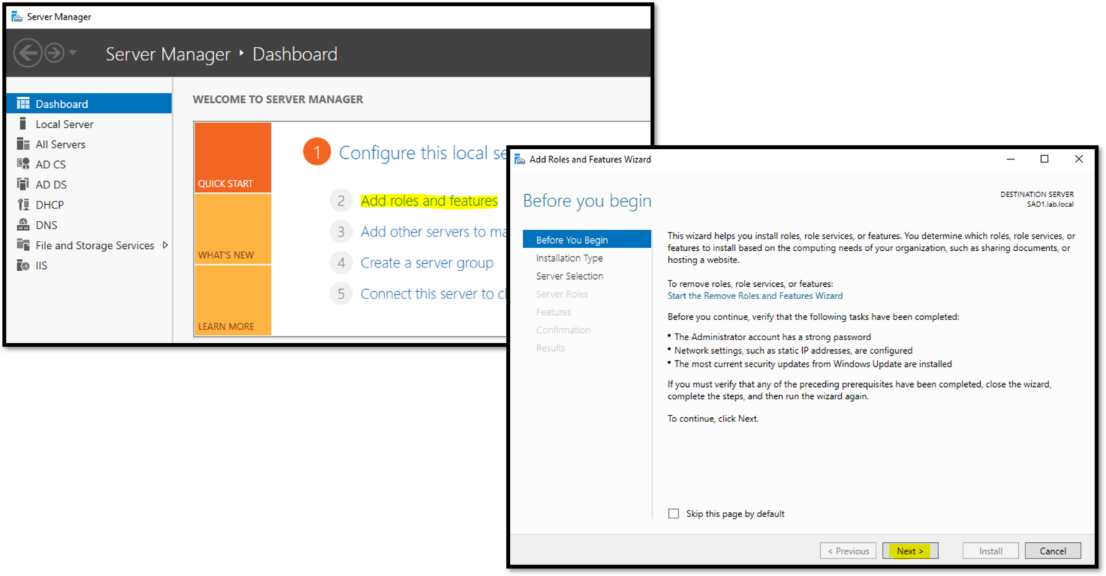The height and width of the screenshot is (576, 1106).
Task: Open Start the Remove Roles and Features Wizard
Action: [x=754, y=296]
